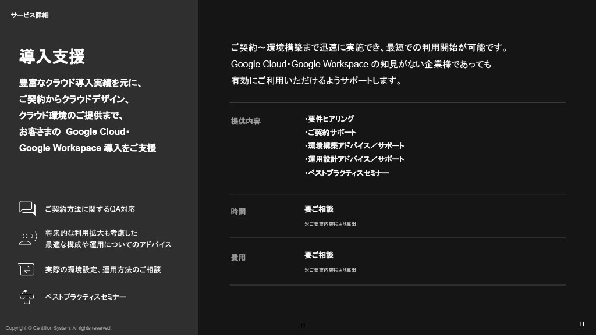Click the 実際の環境設定、運用方法のご相談 text

pos(102,270)
